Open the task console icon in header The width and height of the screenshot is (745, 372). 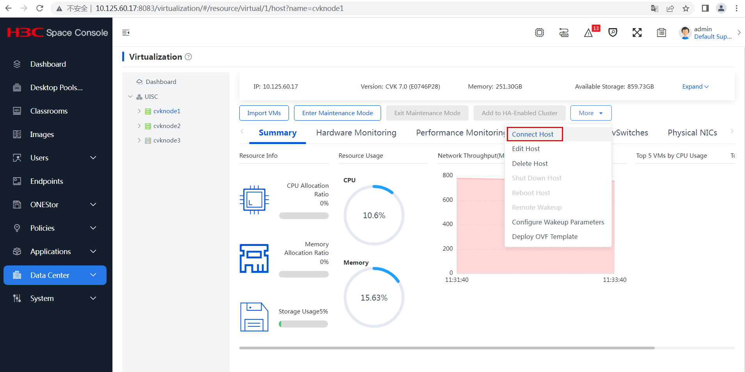(564, 33)
